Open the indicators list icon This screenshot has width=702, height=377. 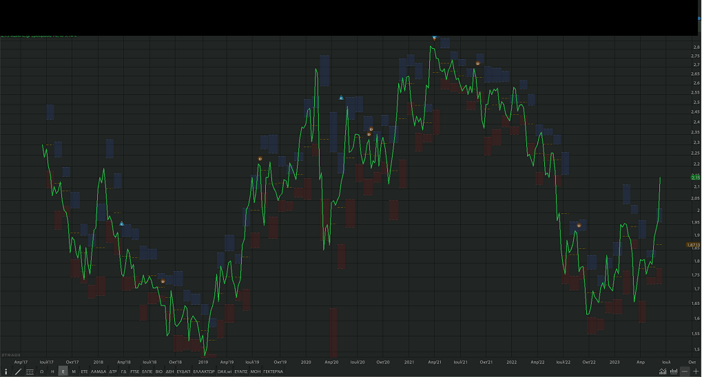coord(30,371)
